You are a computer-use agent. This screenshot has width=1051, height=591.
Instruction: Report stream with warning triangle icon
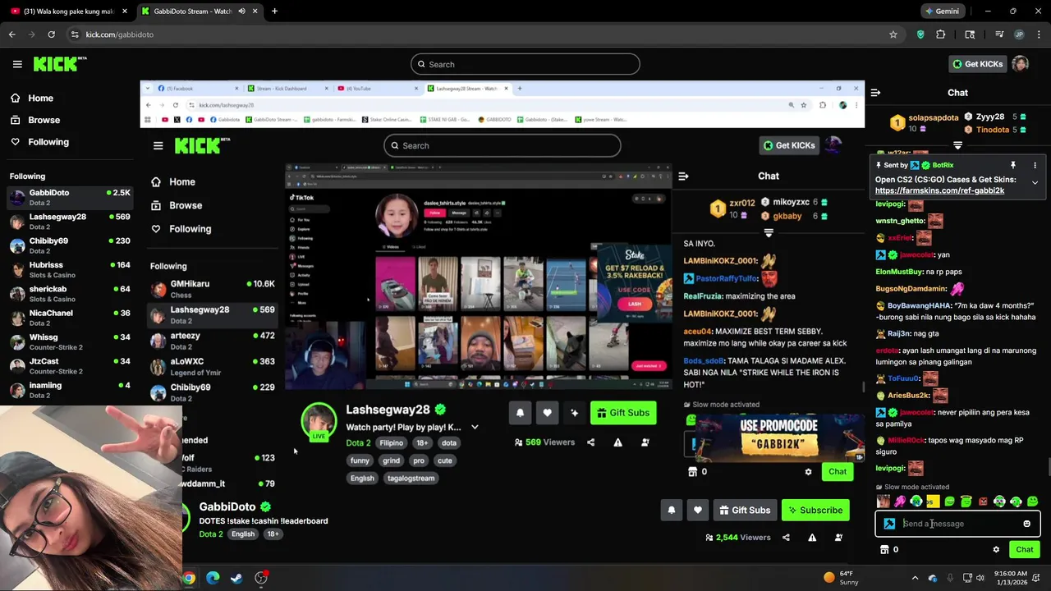[x=812, y=538]
